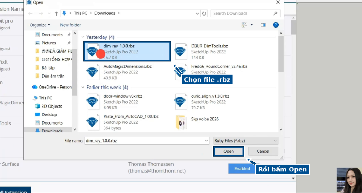This screenshot has height=193, width=362.
Task: Create a New folder
Action: [70, 25]
